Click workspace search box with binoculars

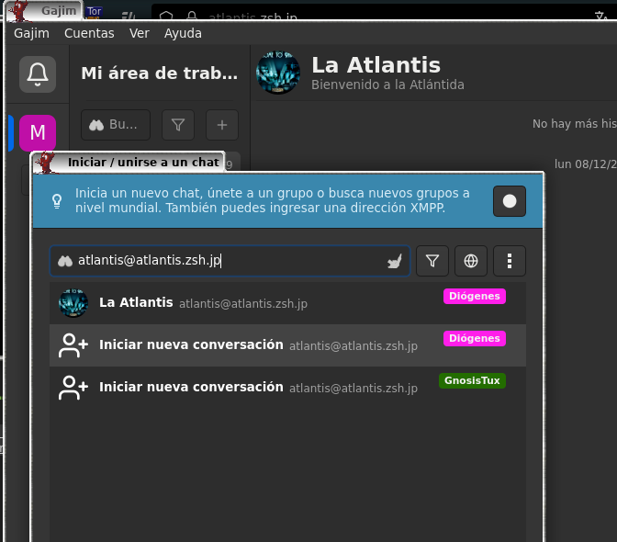click(116, 125)
